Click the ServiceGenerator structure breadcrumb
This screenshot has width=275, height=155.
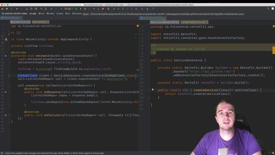[x=165, y=22]
